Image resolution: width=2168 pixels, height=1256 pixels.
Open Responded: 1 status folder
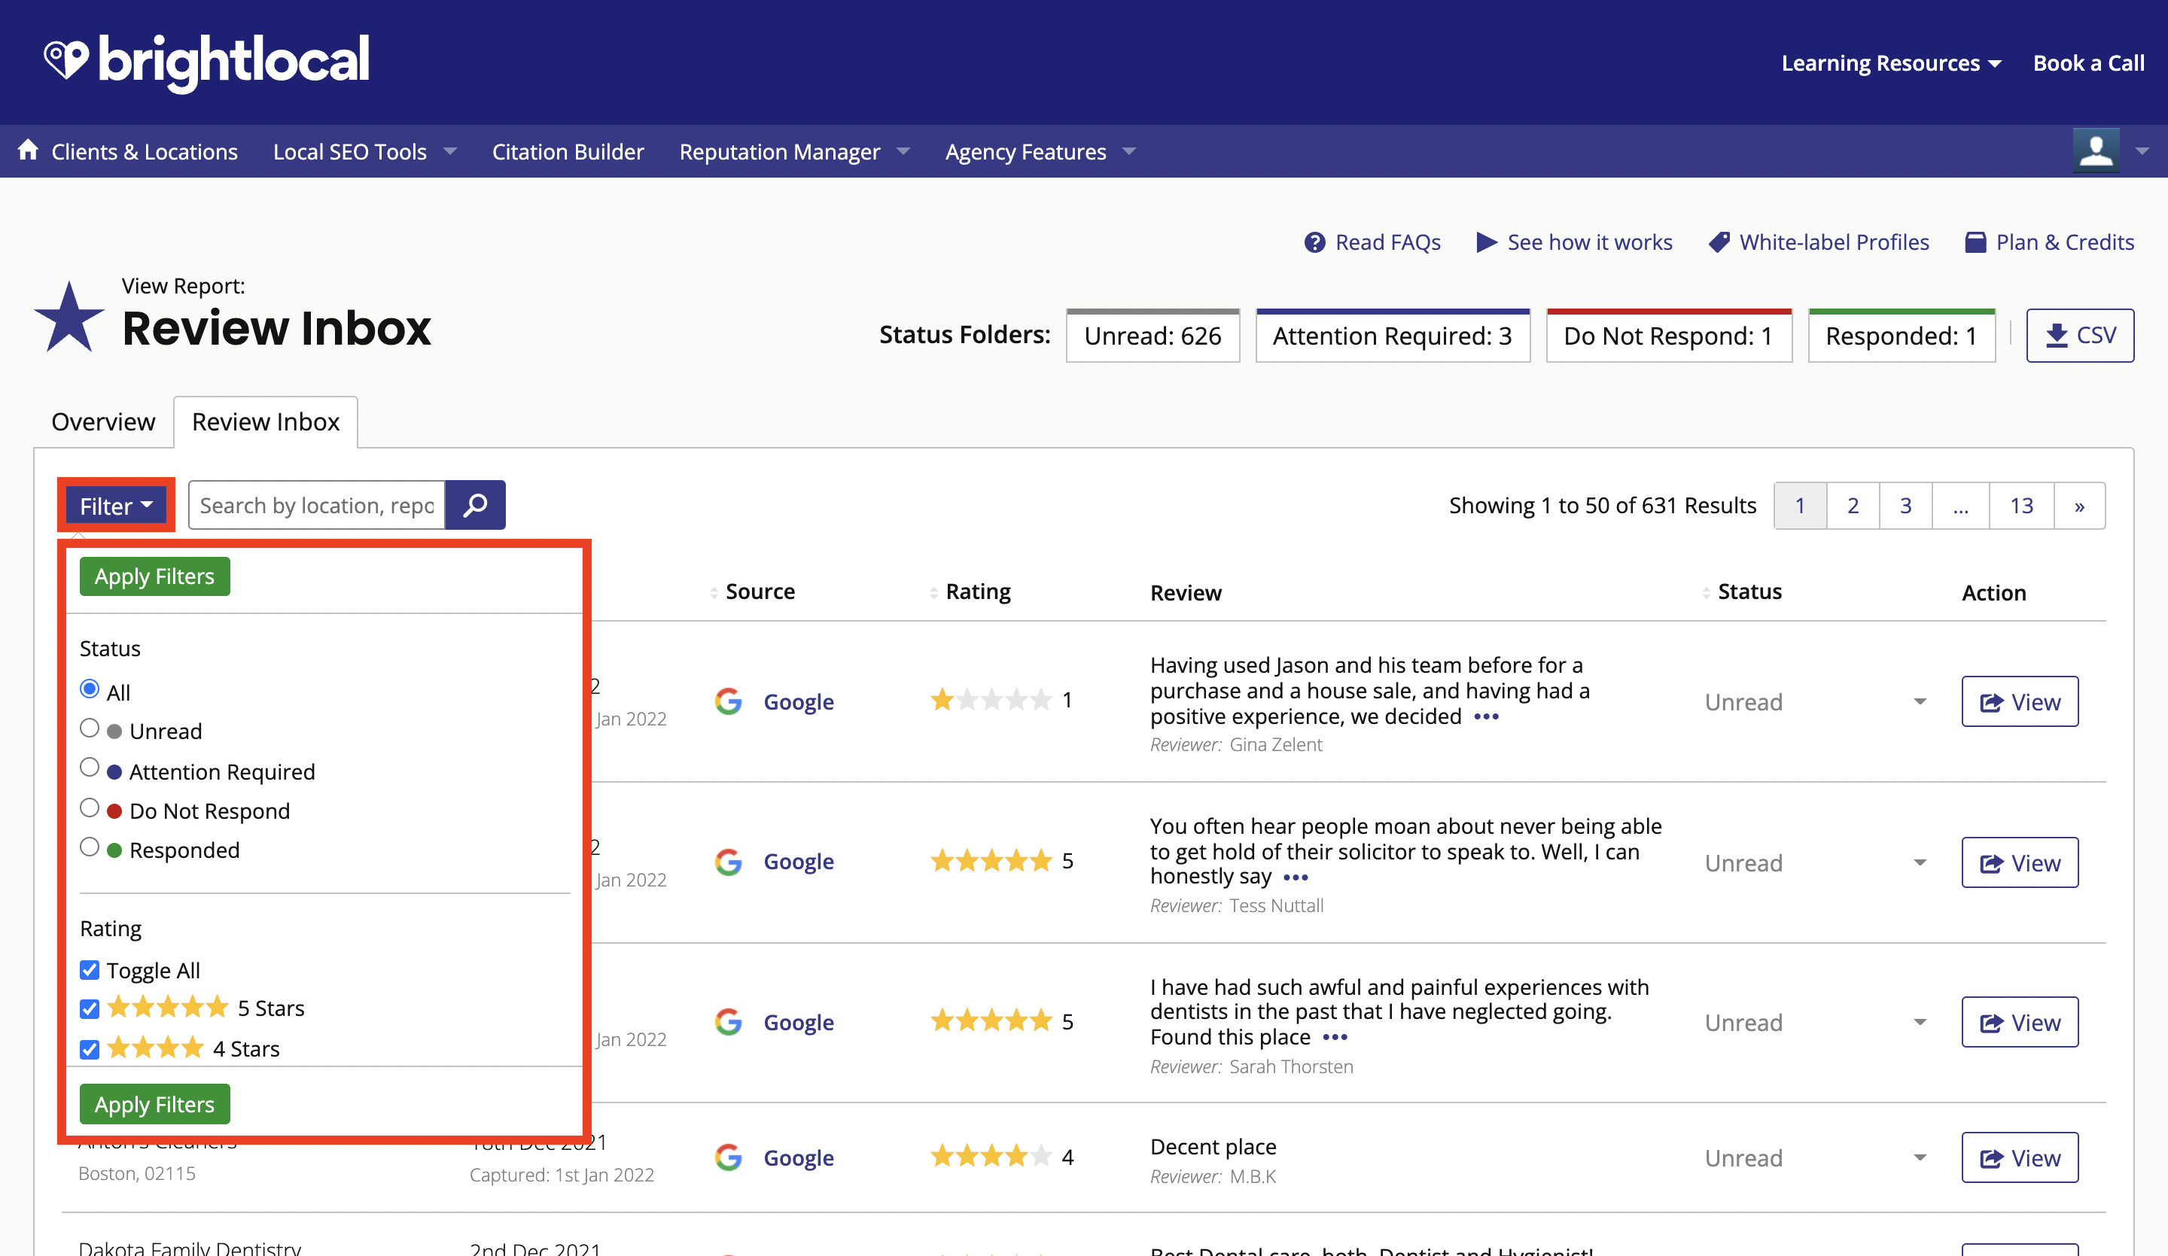(1902, 336)
